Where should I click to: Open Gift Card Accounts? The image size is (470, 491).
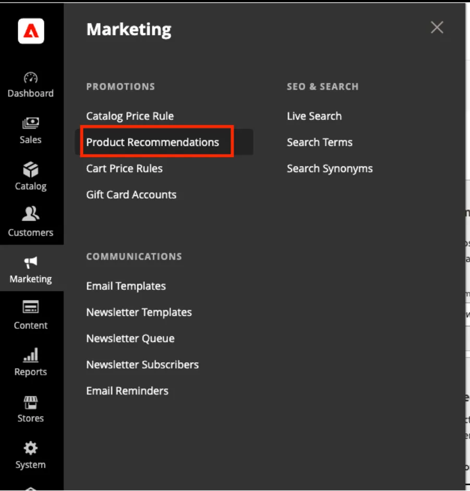[x=131, y=195]
